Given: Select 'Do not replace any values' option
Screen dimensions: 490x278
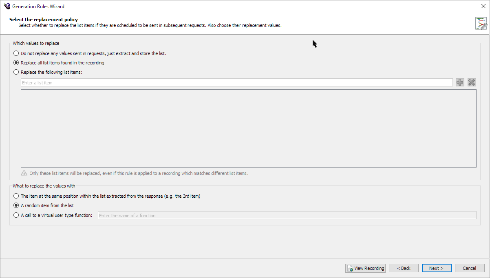Looking at the screenshot, I should tap(16, 53).
